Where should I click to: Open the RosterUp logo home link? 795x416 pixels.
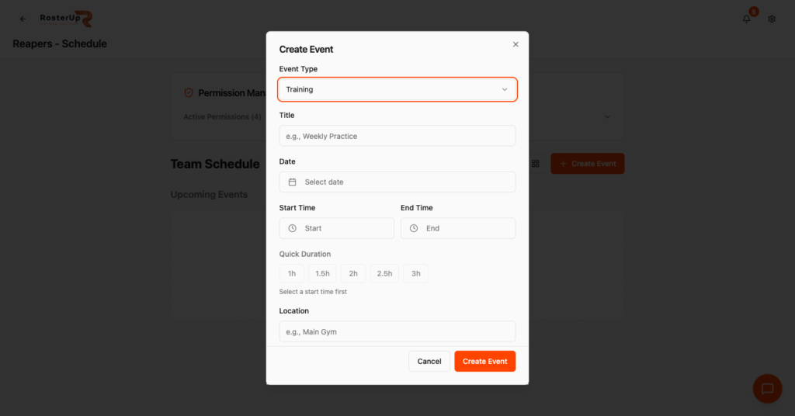[66, 19]
